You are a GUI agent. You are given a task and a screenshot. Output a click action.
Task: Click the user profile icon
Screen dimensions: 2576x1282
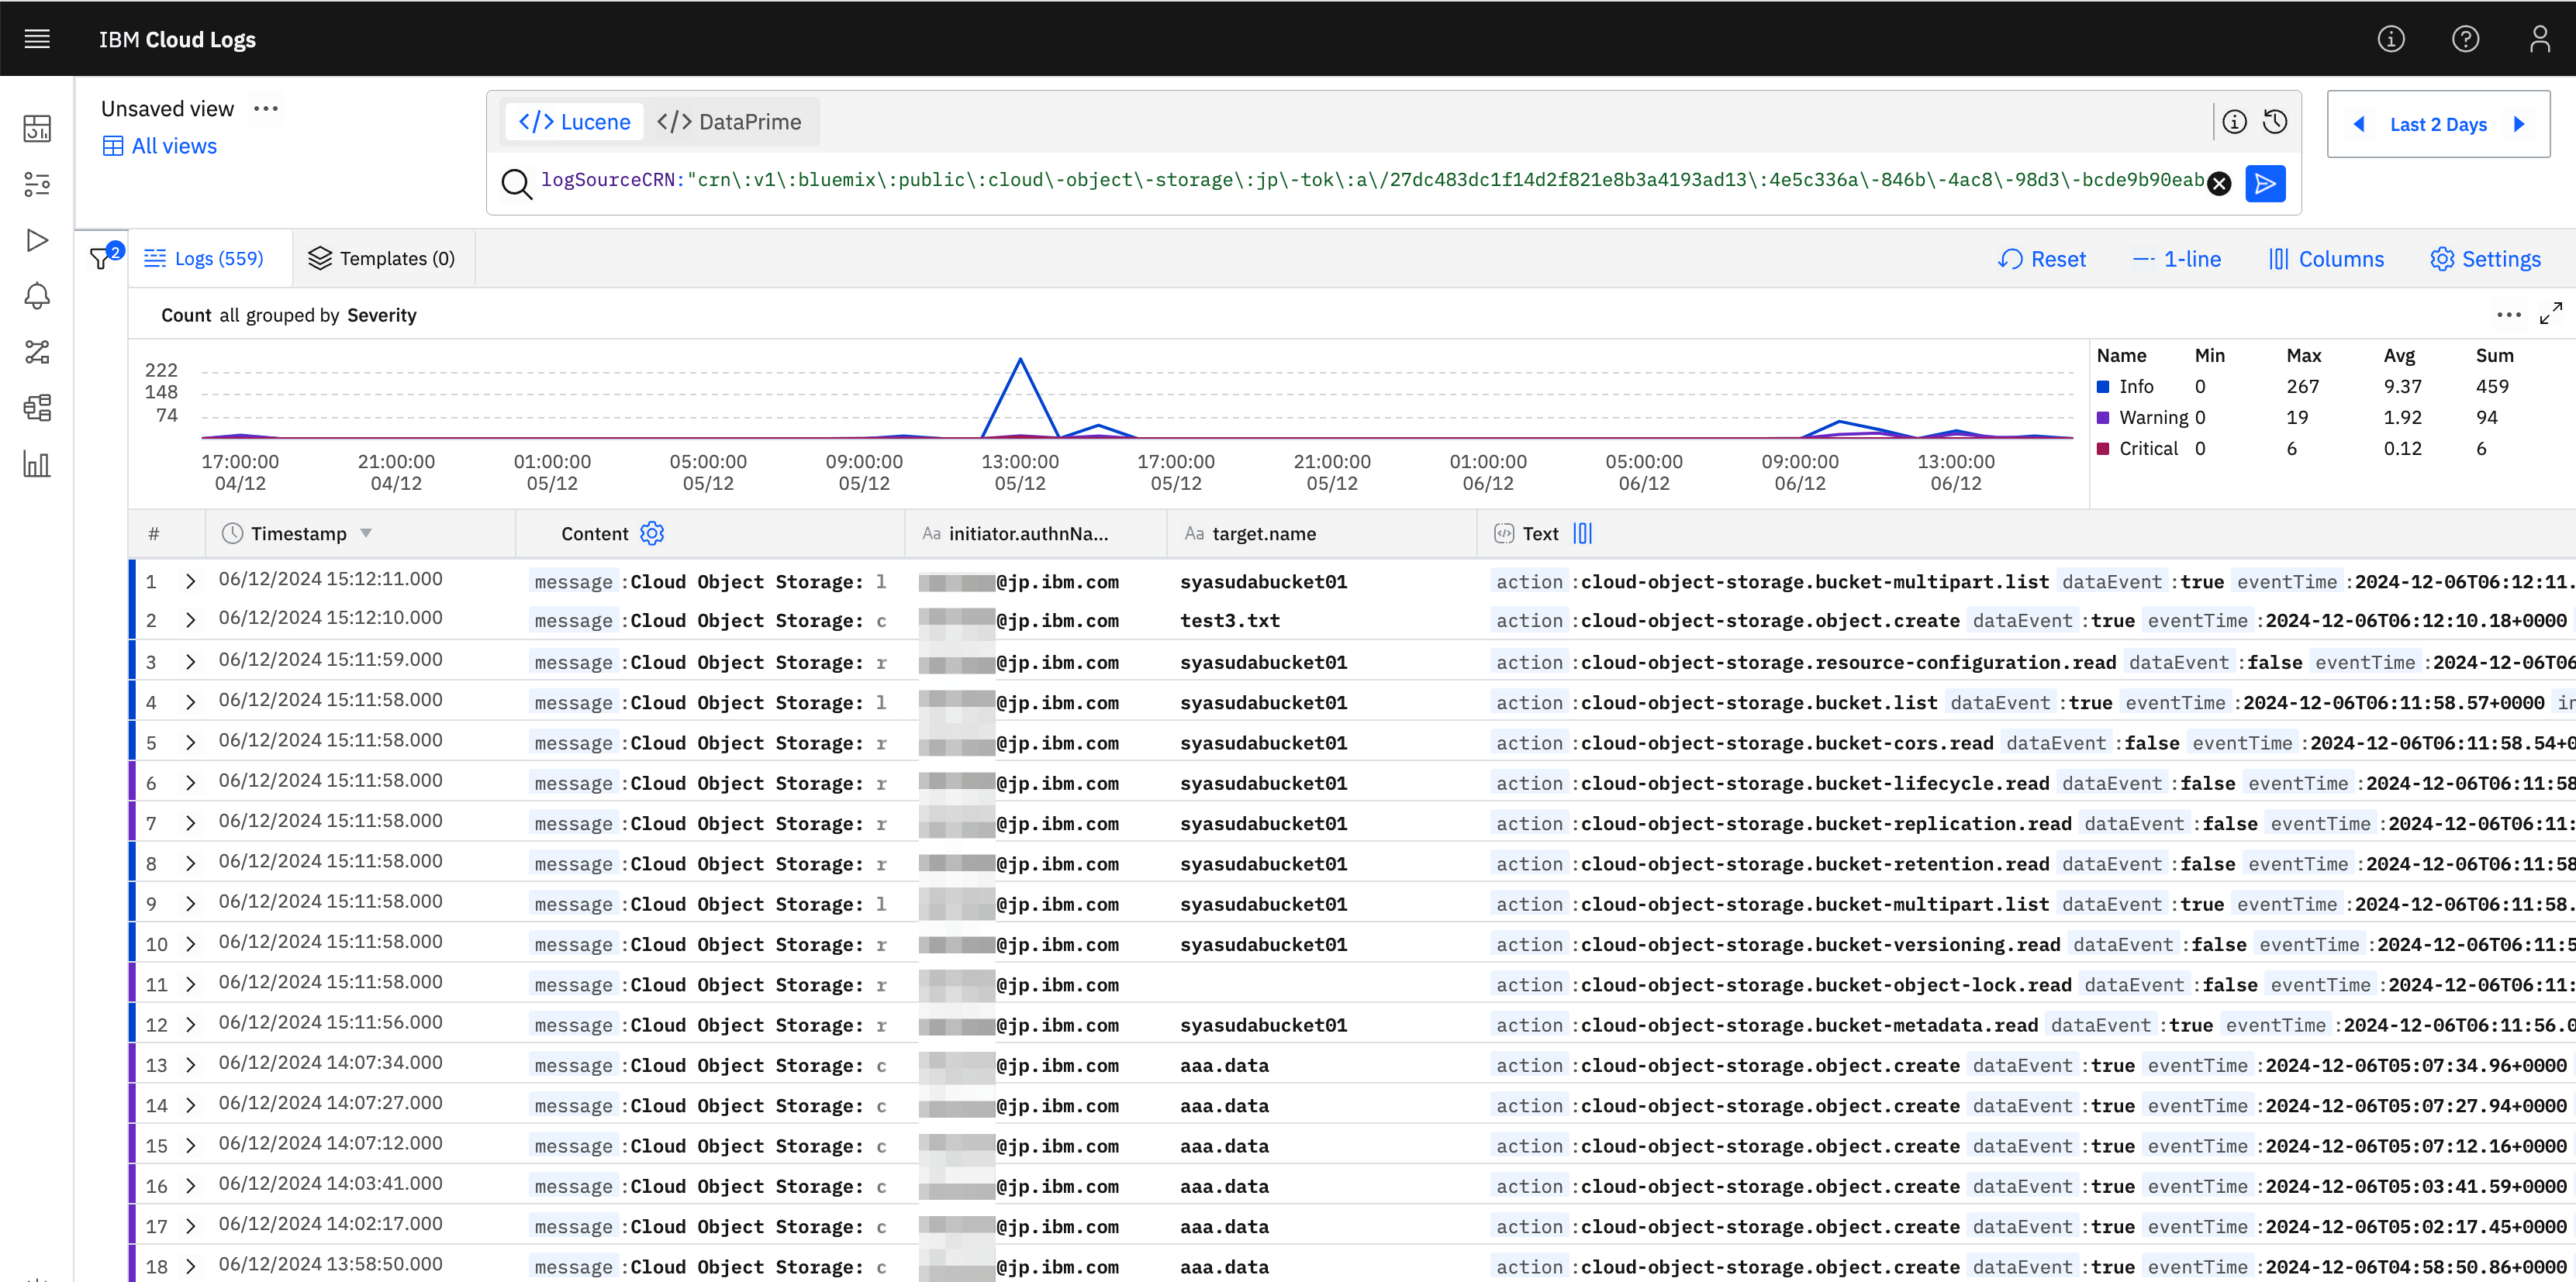pyautogui.click(x=2539, y=39)
